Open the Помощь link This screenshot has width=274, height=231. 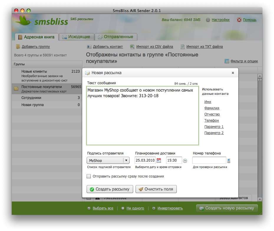[250, 20]
